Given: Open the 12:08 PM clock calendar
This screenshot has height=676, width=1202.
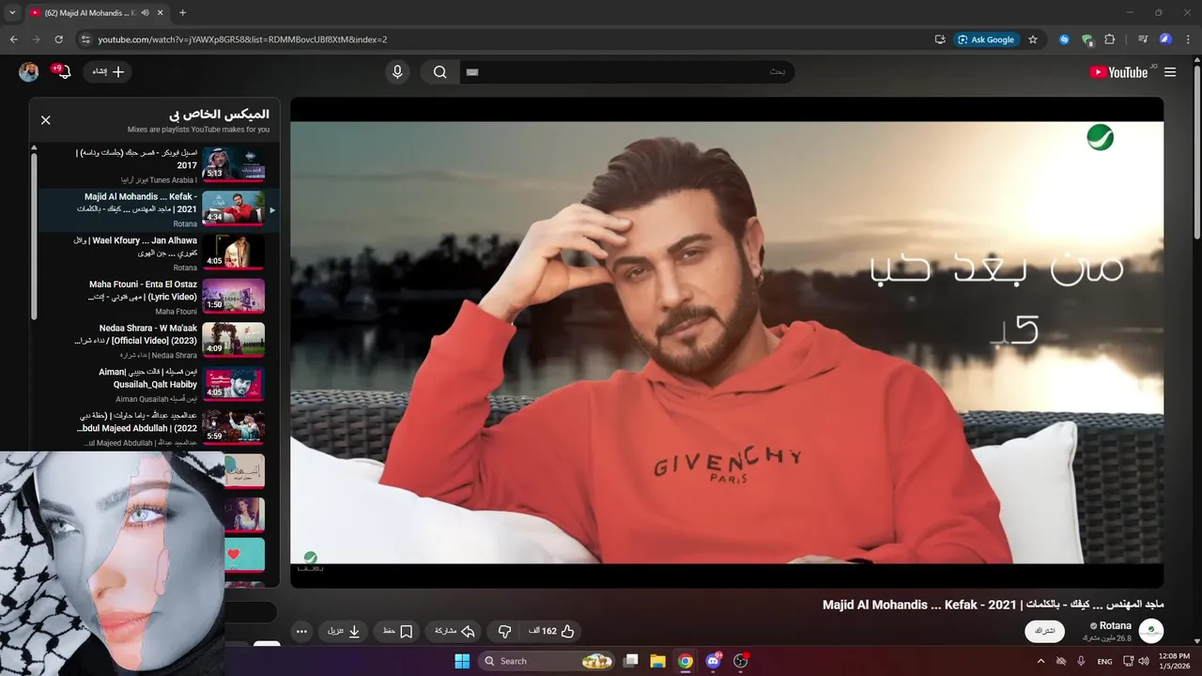Looking at the screenshot, I should [x=1174, y=661].
